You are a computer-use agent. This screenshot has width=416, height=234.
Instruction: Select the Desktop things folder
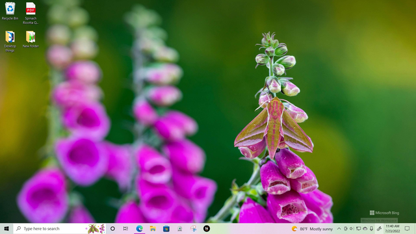(10, 42)
